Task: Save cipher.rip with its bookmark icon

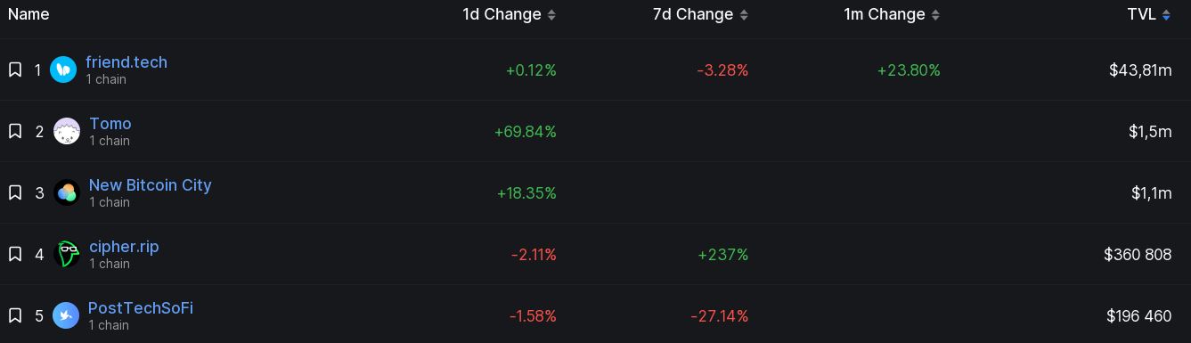Action: tap(15, 254)
